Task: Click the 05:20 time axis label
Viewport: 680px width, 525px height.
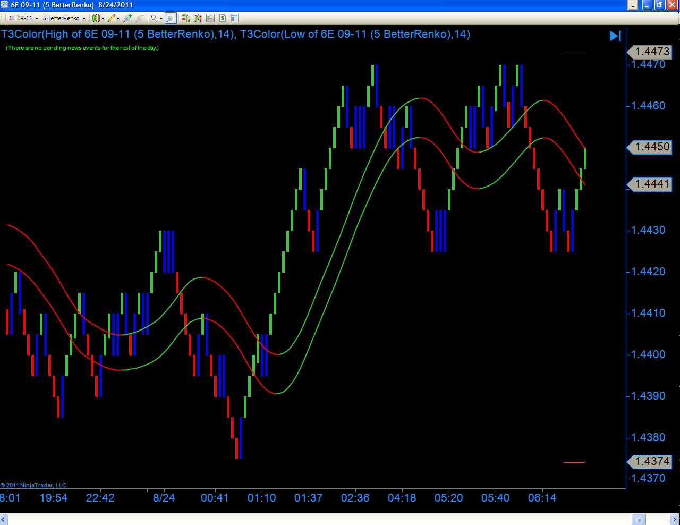Action: click(448, 498)
